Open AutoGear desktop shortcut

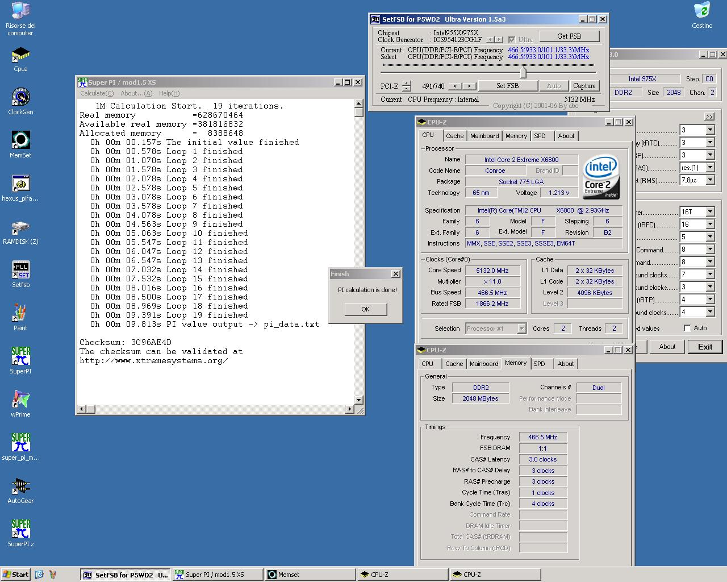coord(20,490)
